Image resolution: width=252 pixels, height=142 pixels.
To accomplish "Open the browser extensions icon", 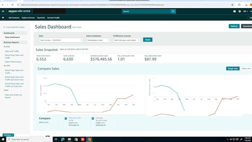I will (x=239, y=5).
